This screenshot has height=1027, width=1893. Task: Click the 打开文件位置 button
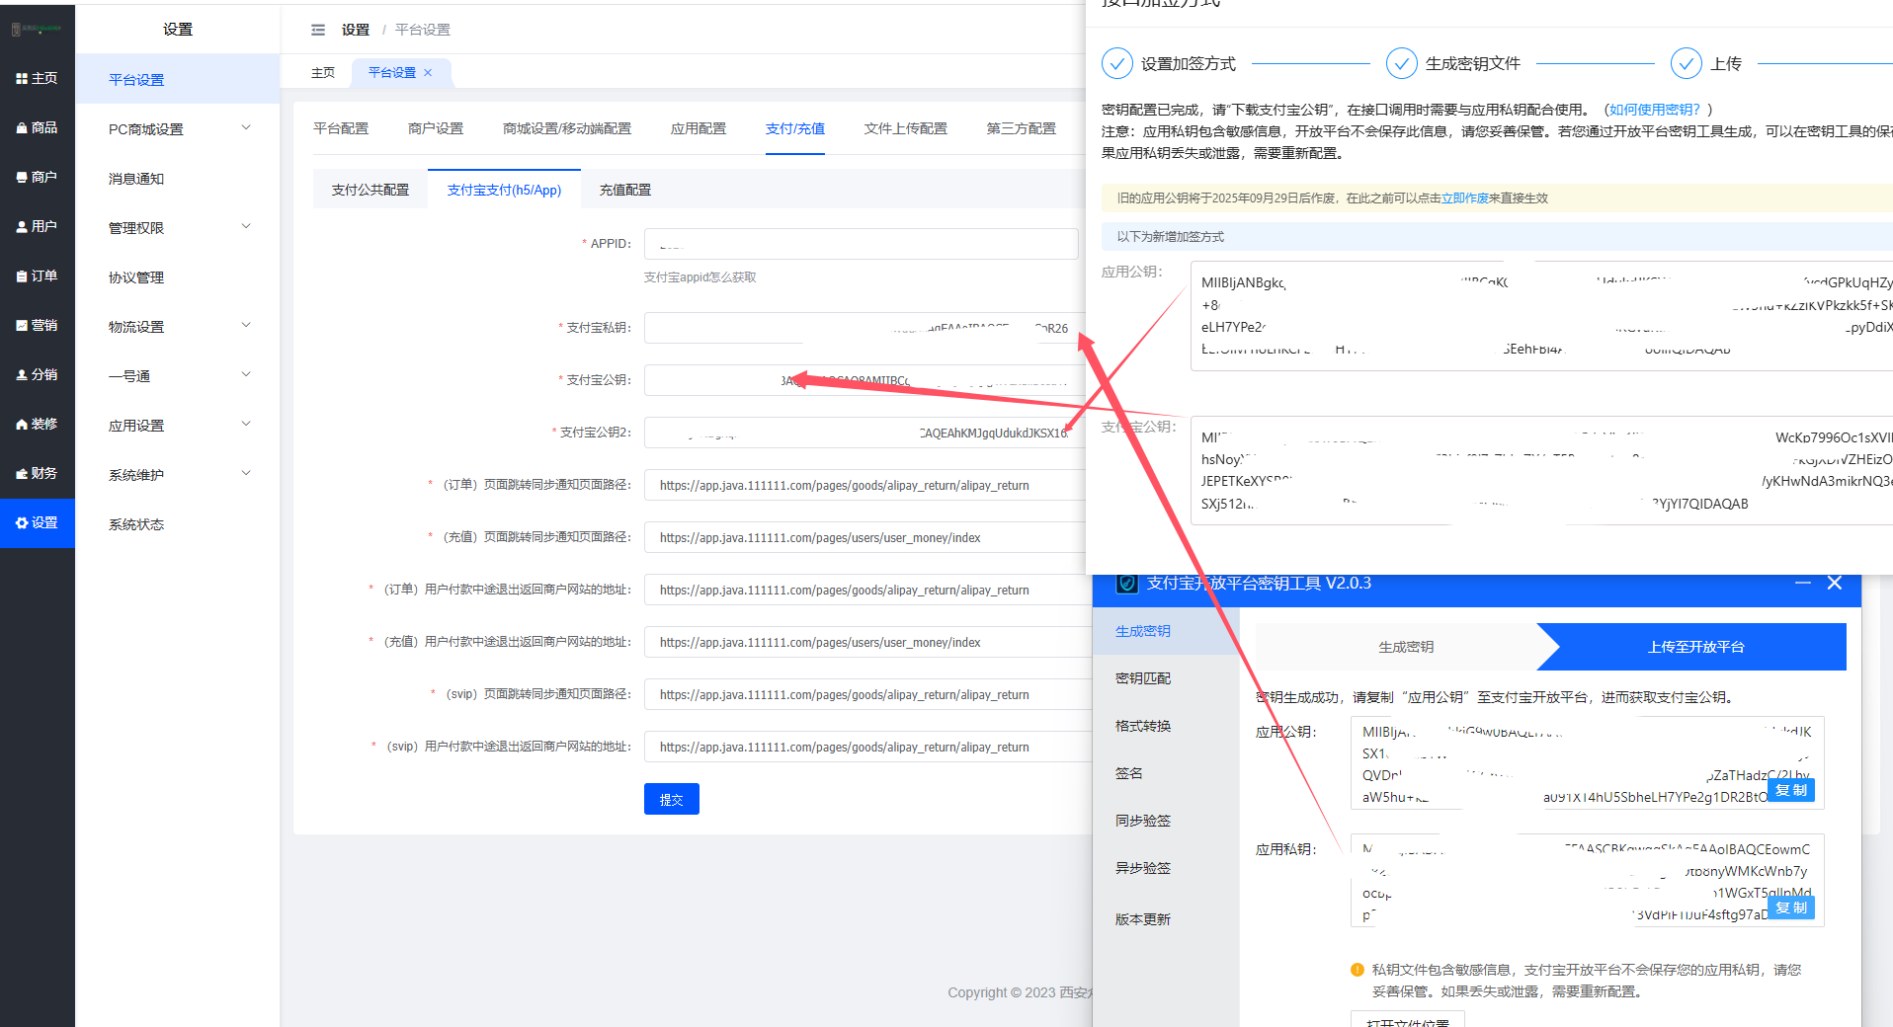pyautogui.click(x=1408, y=1021)
